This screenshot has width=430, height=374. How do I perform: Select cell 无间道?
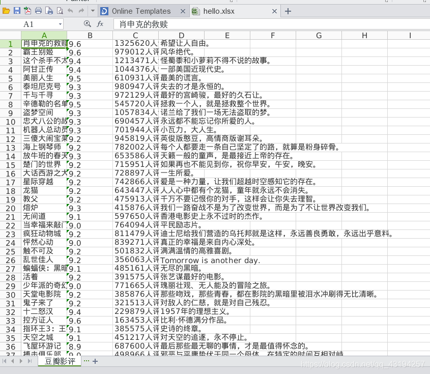44,217
